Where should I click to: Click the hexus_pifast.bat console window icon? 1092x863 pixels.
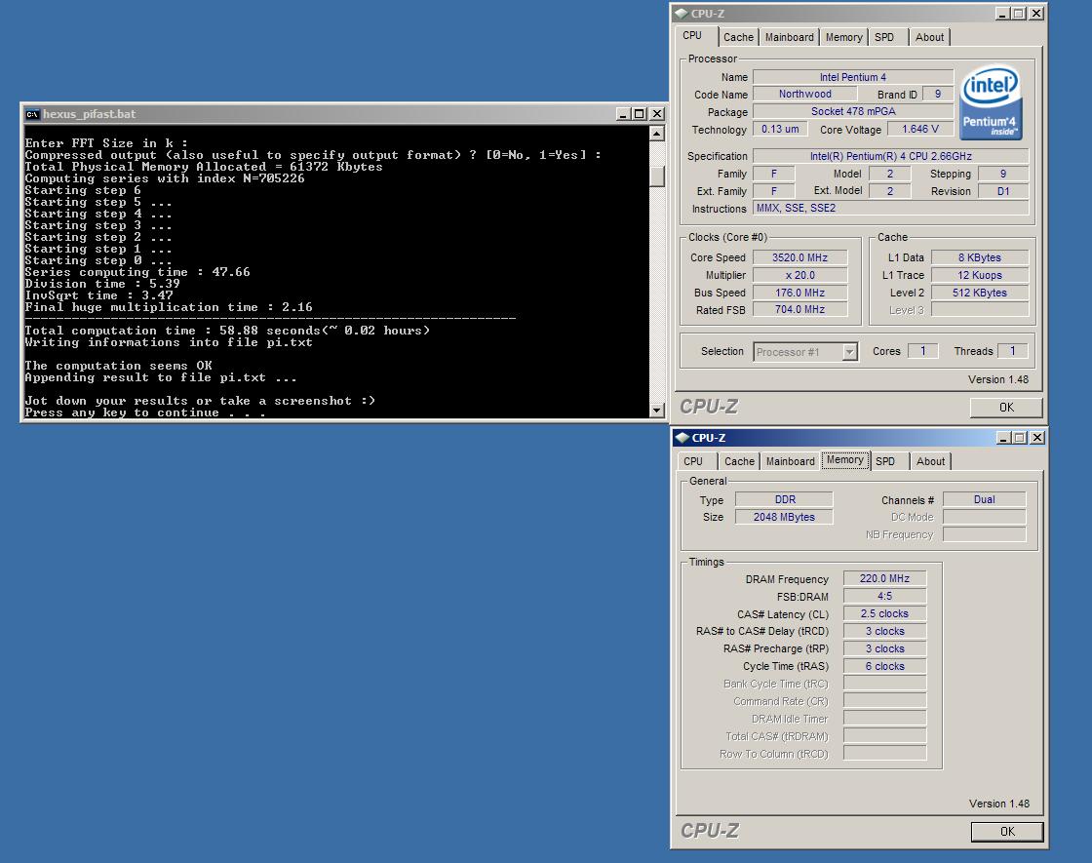point(32,114)
